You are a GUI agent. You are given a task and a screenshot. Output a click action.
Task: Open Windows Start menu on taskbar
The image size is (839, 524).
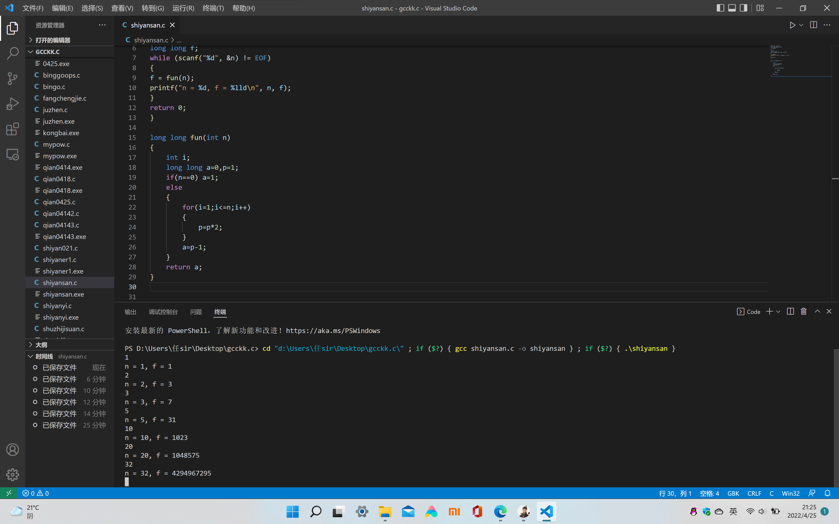click(x=293, y=511)
